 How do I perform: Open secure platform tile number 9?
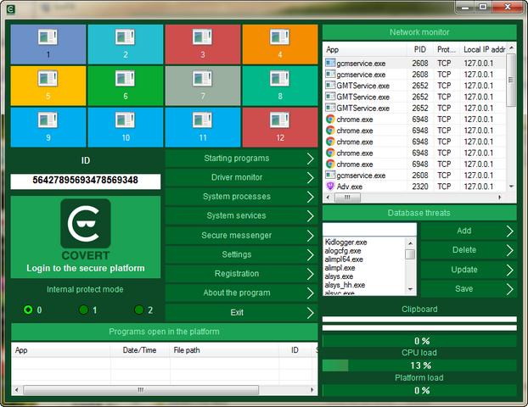[x=48, y=127]
